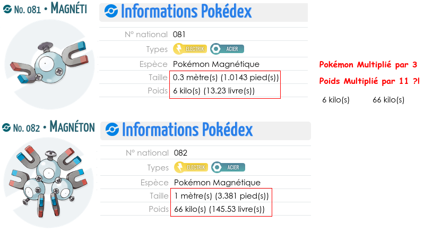The height and width of the screenshot is (231, 424).
Task: Click the Pokéball icon beside No. 082
Action: click(6, 128)
